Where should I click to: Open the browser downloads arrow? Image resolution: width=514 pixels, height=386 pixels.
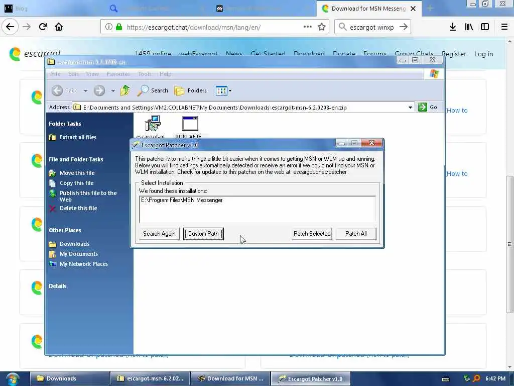click(x=453, y=27)
